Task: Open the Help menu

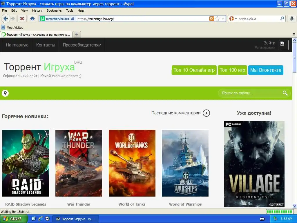Action: click(x=81, y=10)
